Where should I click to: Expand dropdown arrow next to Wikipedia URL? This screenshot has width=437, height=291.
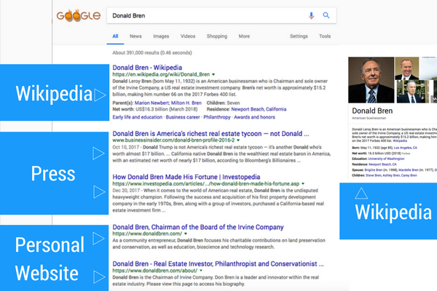click(x=213, y=74)
